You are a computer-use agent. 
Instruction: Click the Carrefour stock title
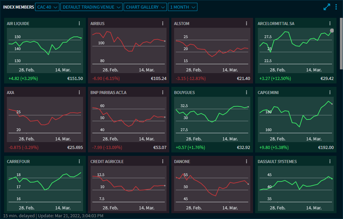[x=19, y=161]
